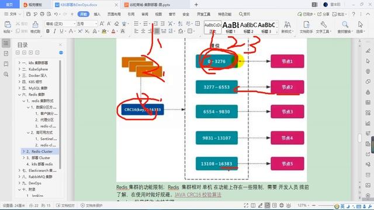Image resolution: width=374 pixels, height=210 pixels.
Task: Toggle center alignment paragraph button
Action: 143,31
